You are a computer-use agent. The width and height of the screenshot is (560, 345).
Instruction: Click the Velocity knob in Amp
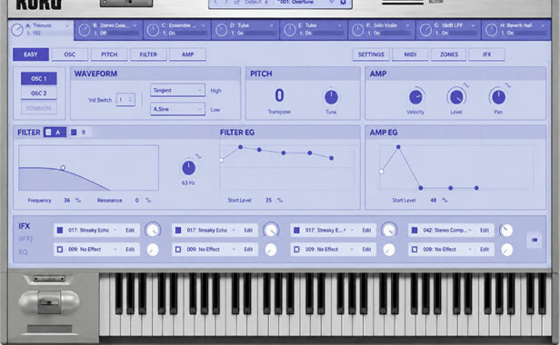click(x=415, y=96)
